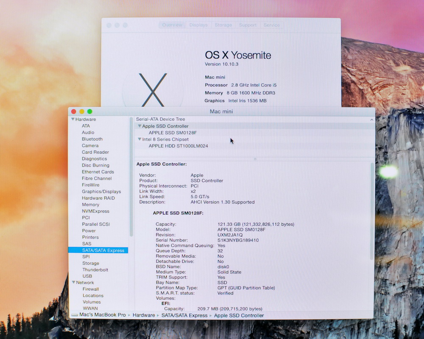This screenshot has width=424, height=339.
Task: Click the computer icon in path bar
Action: click(75, 315)
